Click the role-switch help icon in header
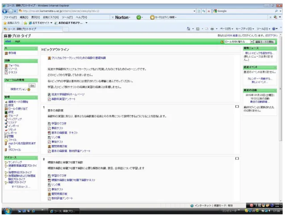The height and width of the screenshot is (220, 285). (x=222, y=42)
